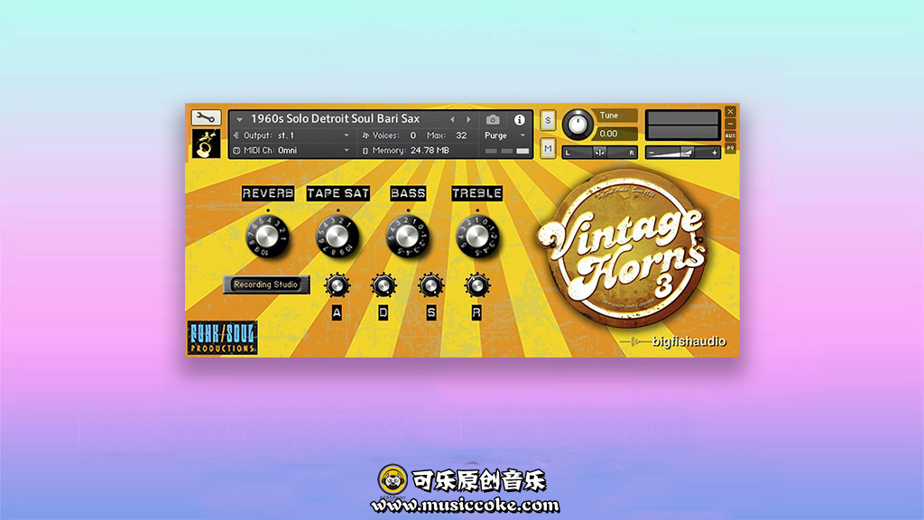Image resolution: width=924 pixels, height=520 pixels.
Task: Click the Max voices value 32
Action: tap(461, 135)
